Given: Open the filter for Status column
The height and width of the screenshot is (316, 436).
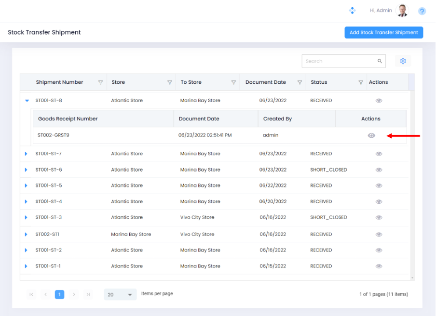Looking at the screenshot, I should coord(361,82).
